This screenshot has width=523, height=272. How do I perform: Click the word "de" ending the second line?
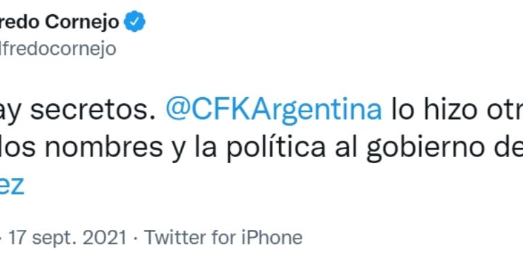[x=506, y=146]
